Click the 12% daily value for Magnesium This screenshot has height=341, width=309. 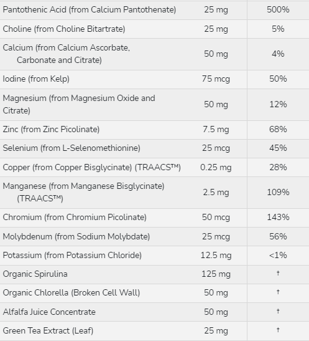click(278, 104)
